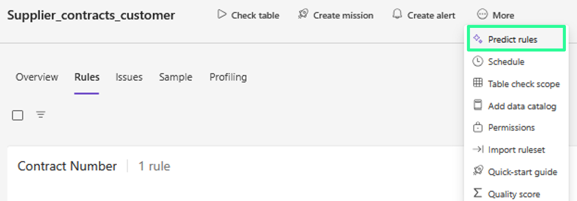
Task: Switch to the Overview tab
Action: [x=37, y=77]
